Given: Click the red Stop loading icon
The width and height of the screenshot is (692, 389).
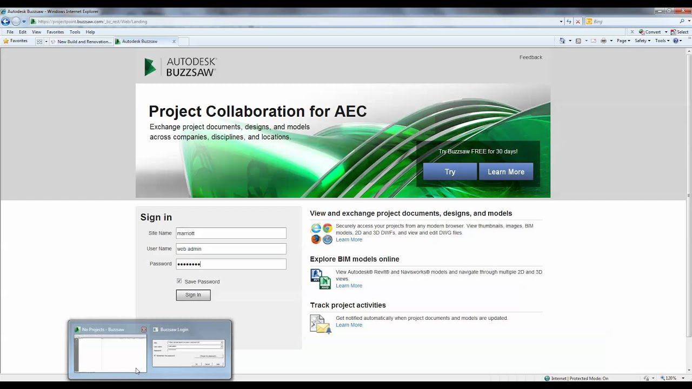Looking at the screenshot, I should [578, 22].
